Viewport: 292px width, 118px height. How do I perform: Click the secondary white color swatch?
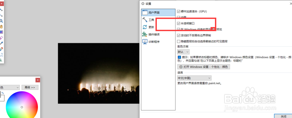tap(2, 98)
